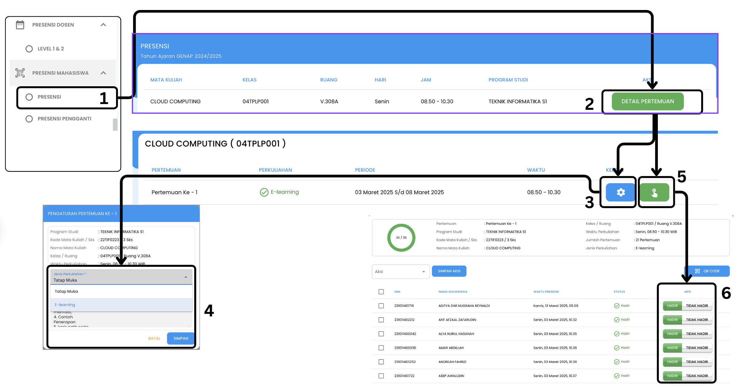This screenshot has height=389, width=743.
Task: Click the Presensi Mahasiswa QR scan icon
Action: click(x=20, y=73)
